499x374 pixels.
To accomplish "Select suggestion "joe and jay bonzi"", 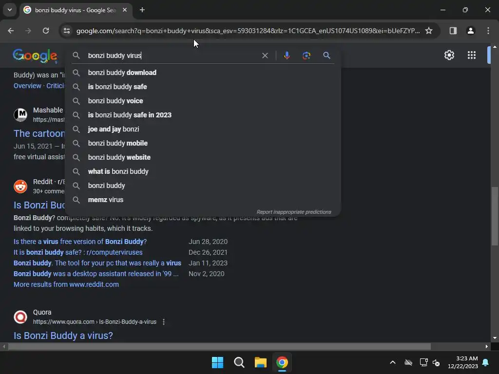I will click(203, 129).
